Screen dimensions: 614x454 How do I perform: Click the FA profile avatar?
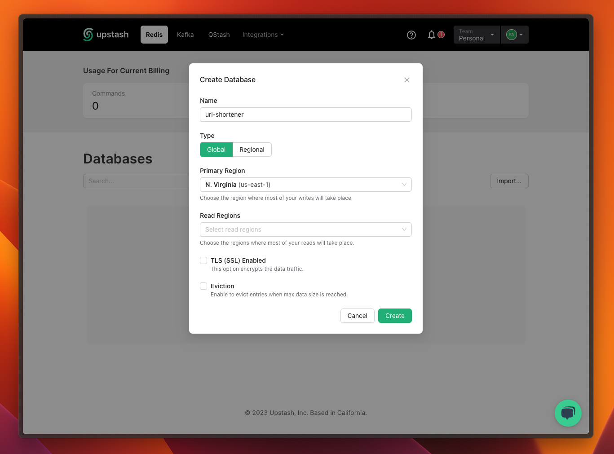pos(512,35)
